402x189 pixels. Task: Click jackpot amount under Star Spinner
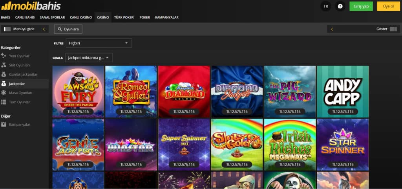pos(343,164)
